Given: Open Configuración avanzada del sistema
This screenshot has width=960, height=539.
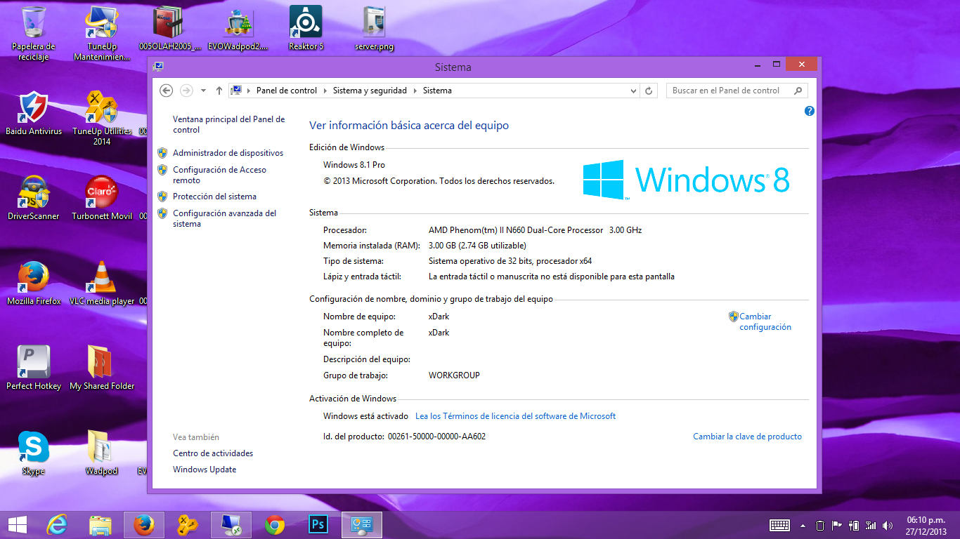Looking at the screenshot, I should [x=224, y=218].
